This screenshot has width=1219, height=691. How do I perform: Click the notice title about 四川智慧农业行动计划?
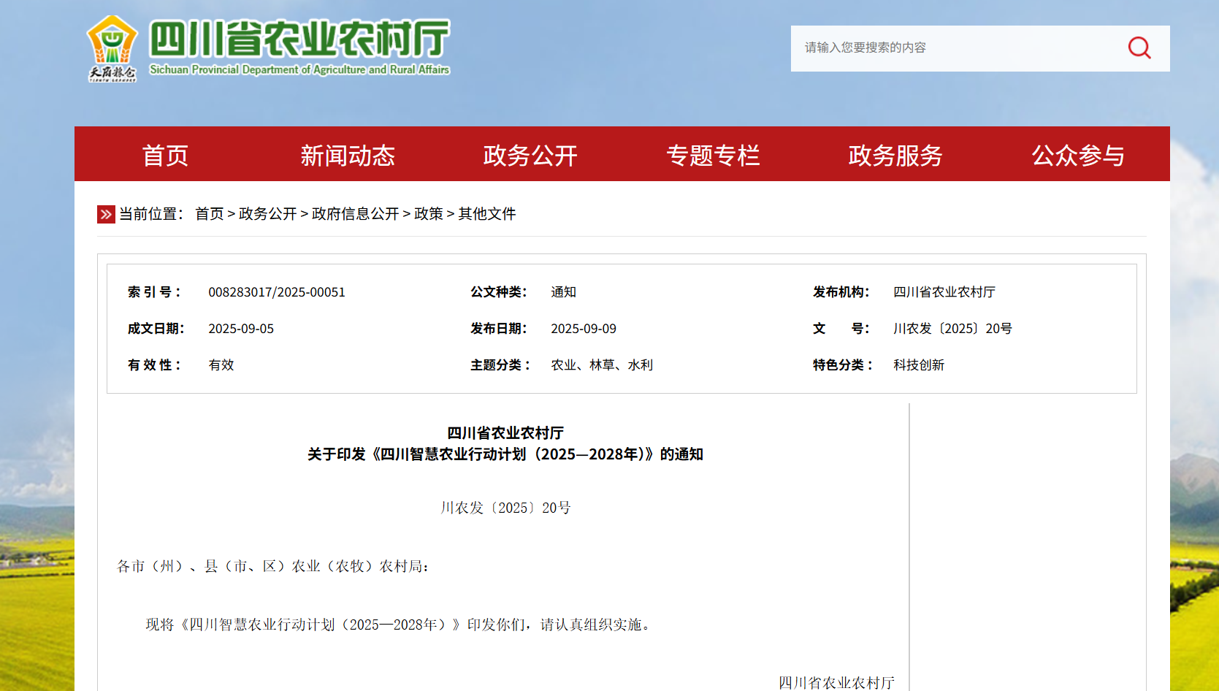point(507,453)
